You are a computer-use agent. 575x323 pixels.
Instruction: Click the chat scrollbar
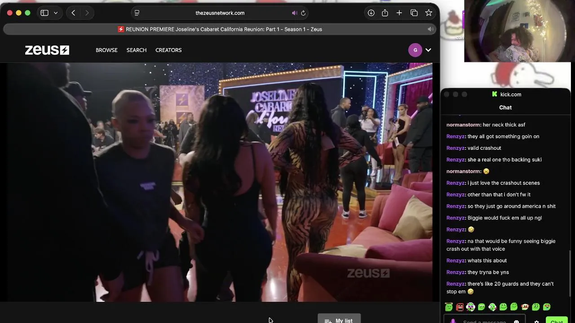570,273
